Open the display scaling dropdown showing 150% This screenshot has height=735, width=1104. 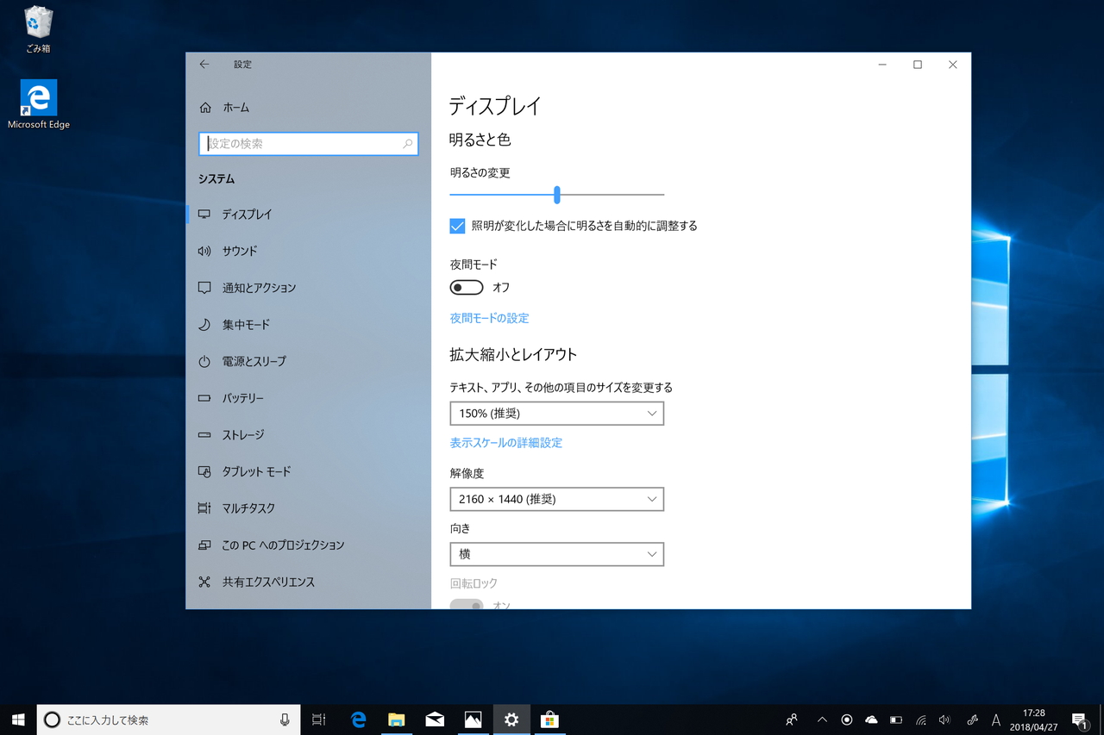point(556,413)
